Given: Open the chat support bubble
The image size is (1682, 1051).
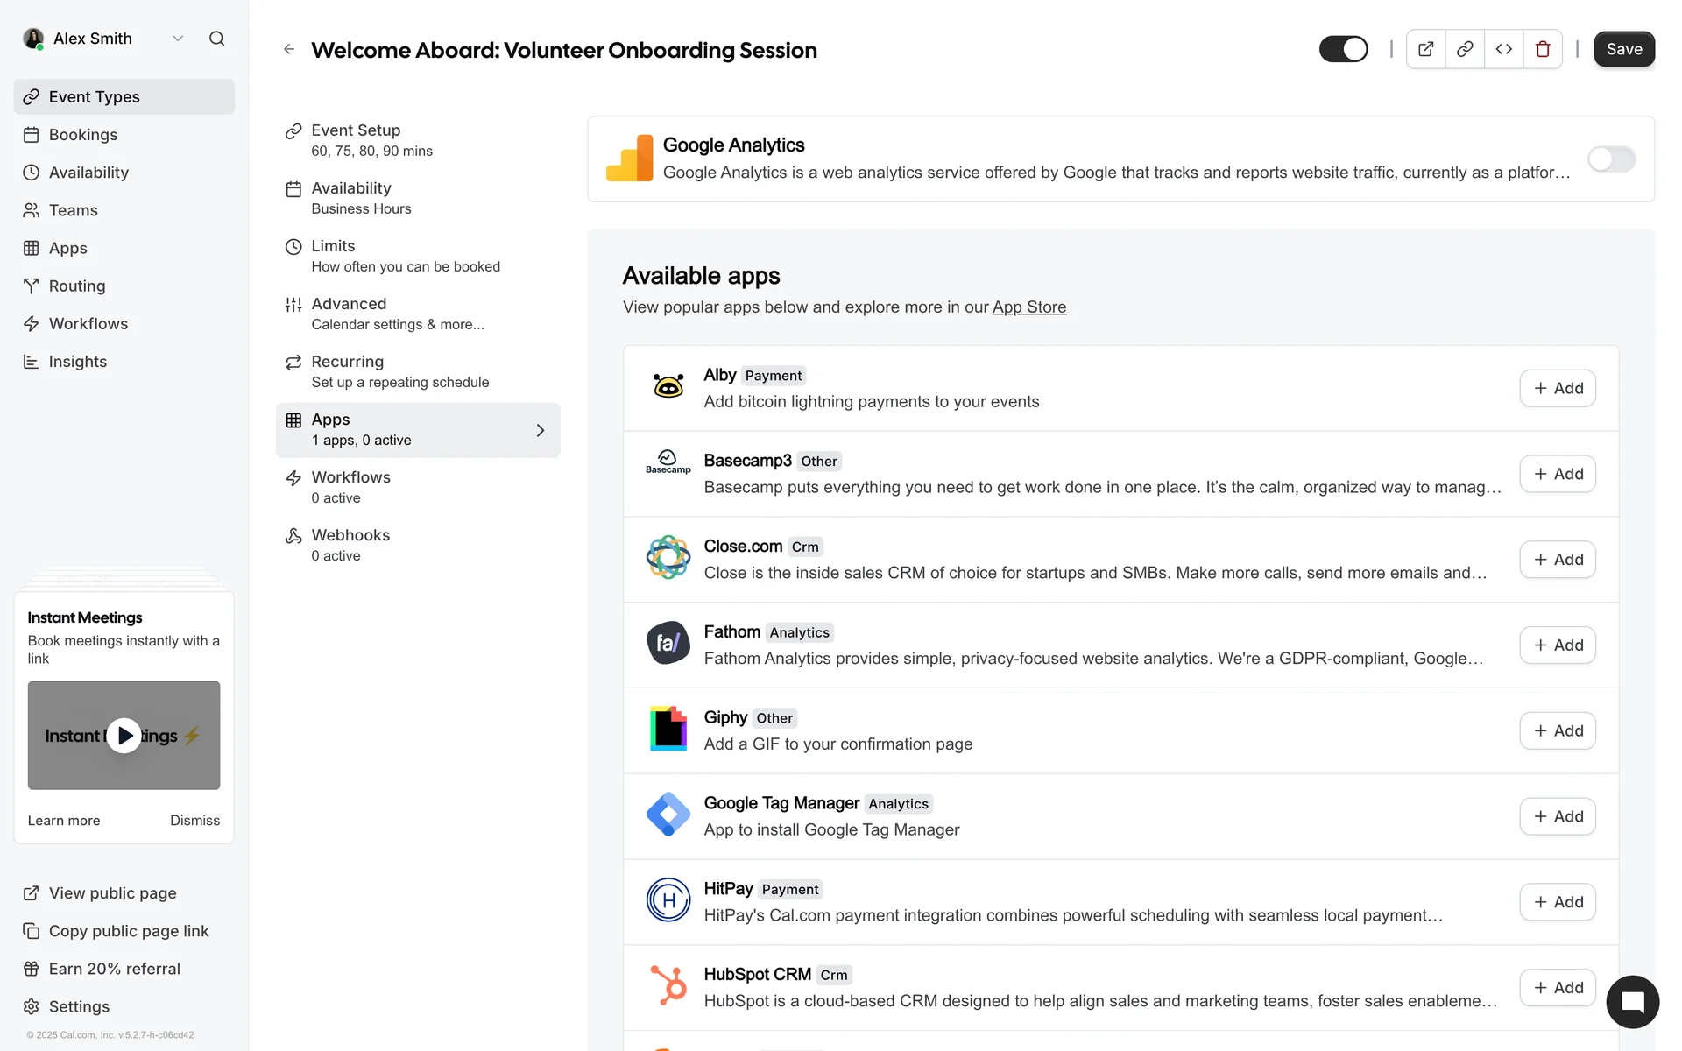Looking at the screenshot, I should point(1632,1002).
